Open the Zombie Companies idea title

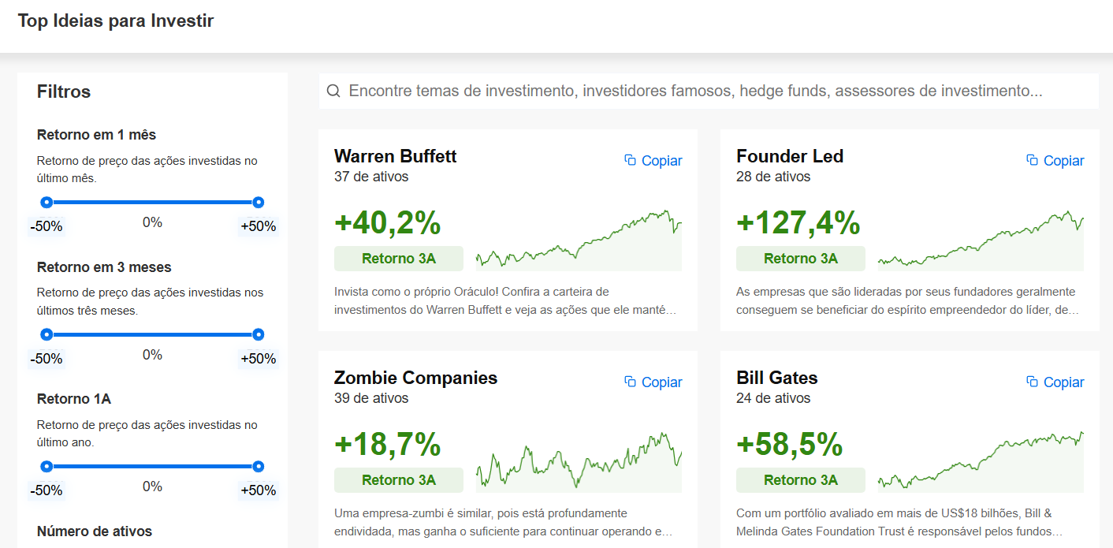(x=416, y=378)
